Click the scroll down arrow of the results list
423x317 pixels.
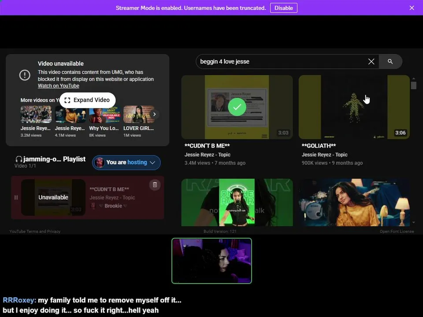tap(414, 222)
